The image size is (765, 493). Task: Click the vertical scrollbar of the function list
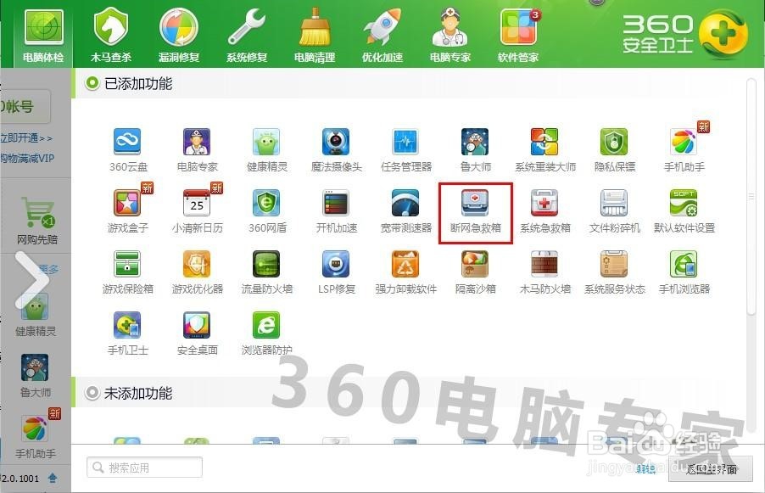pyautogui.click(x=751, y=196)
